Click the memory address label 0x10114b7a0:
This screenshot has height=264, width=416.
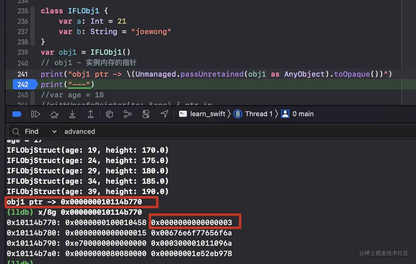[x=34, y=254]
